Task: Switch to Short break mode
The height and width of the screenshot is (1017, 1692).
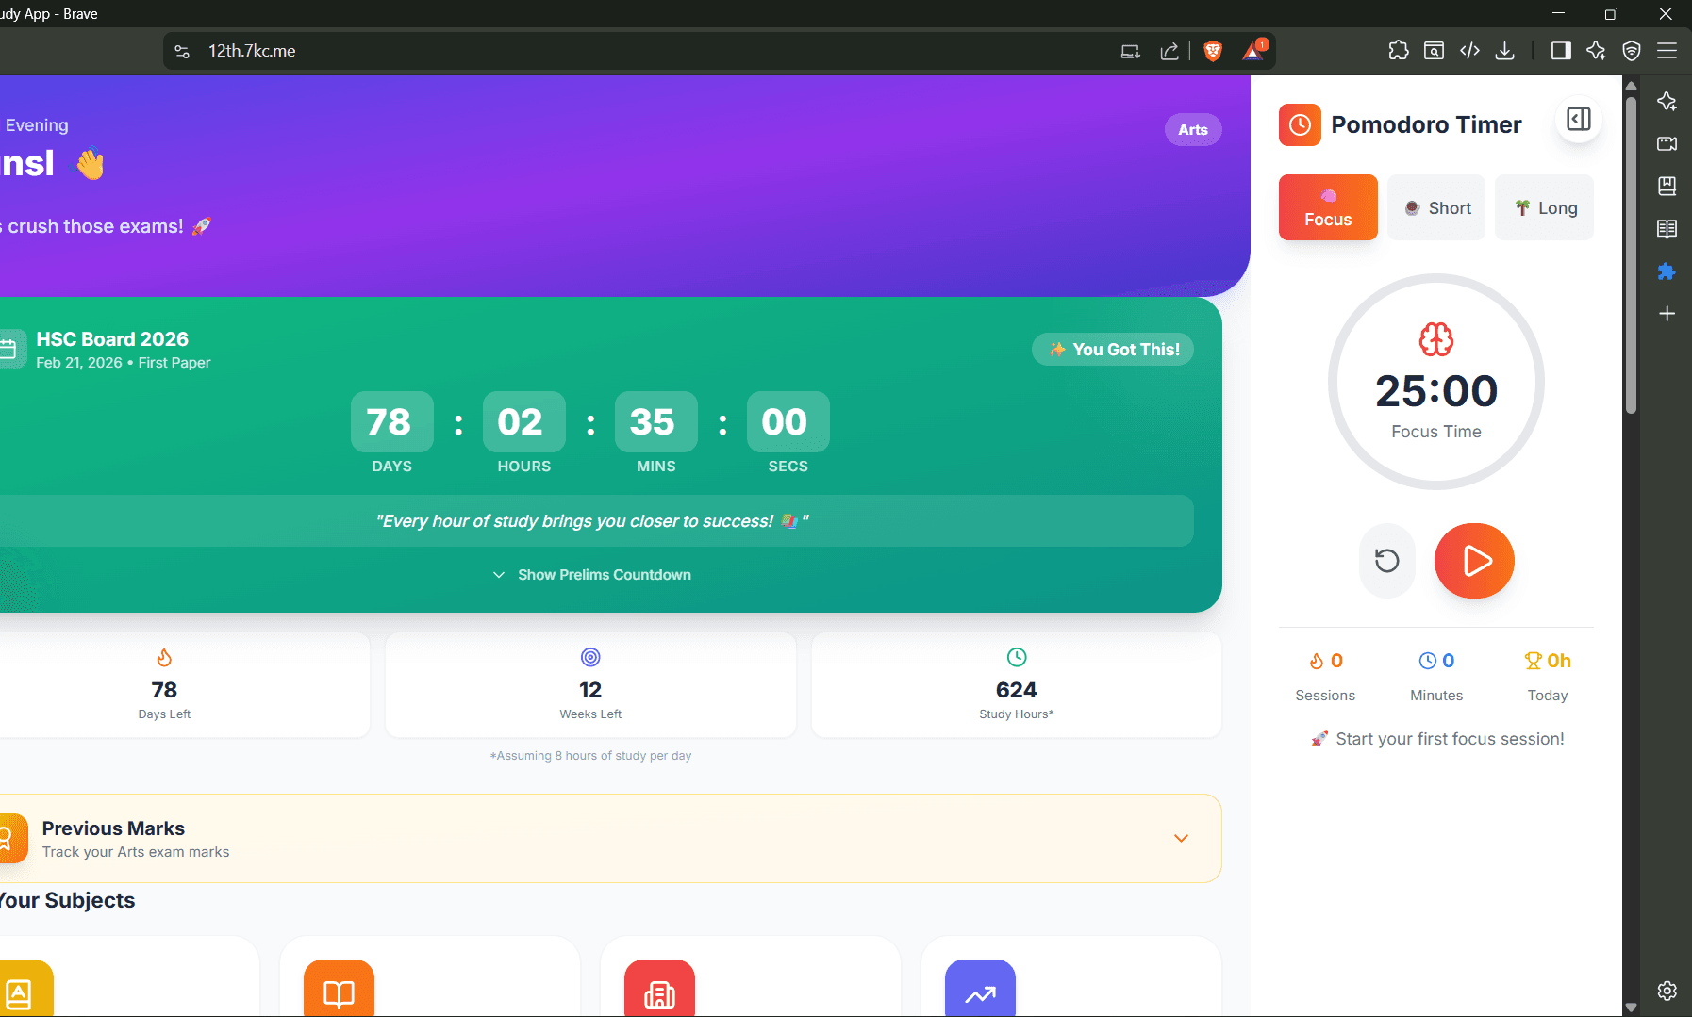Action: [1435, 208]
